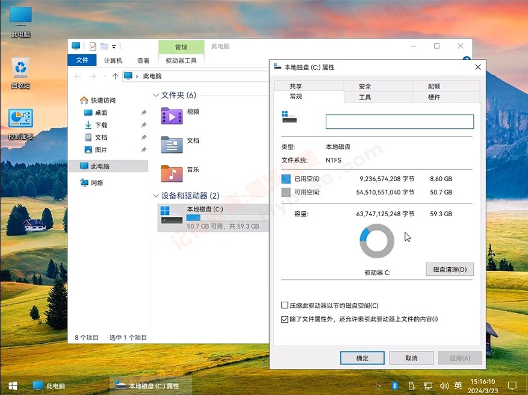Collapse the Devices and drives (2) group

(x=156, y=196)
